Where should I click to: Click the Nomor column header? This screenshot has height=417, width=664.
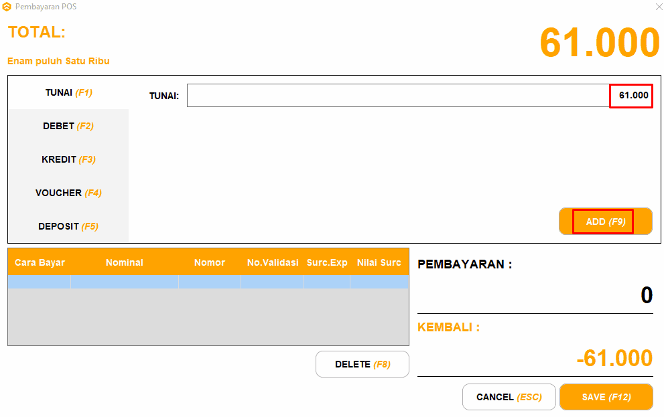210,262
